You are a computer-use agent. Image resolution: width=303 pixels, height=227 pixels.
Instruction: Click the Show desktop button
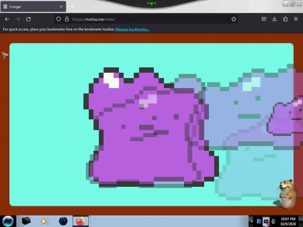pos(301,221)
